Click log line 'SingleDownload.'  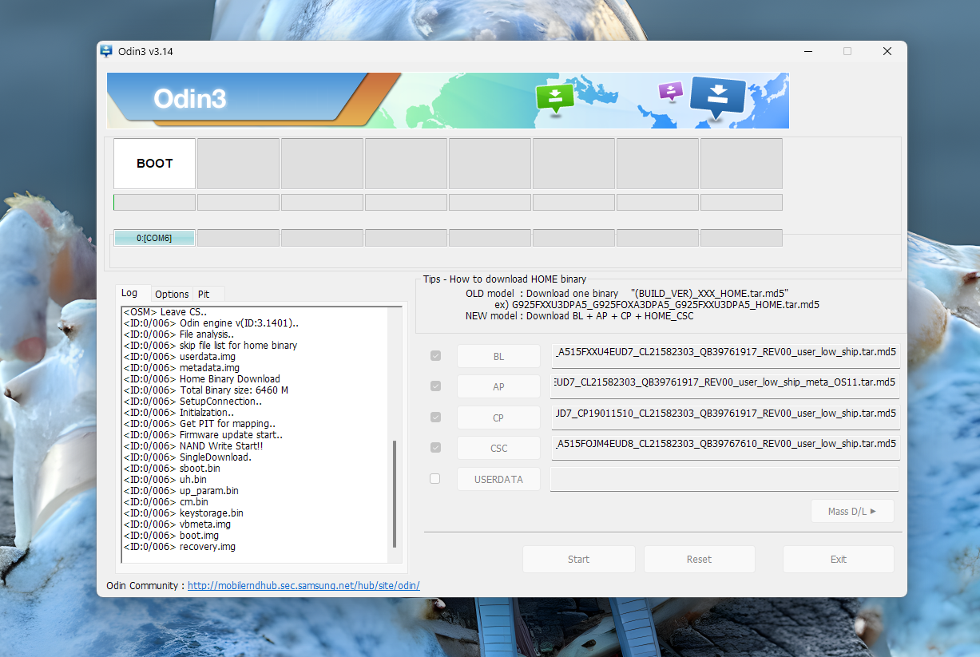(187, 457)
